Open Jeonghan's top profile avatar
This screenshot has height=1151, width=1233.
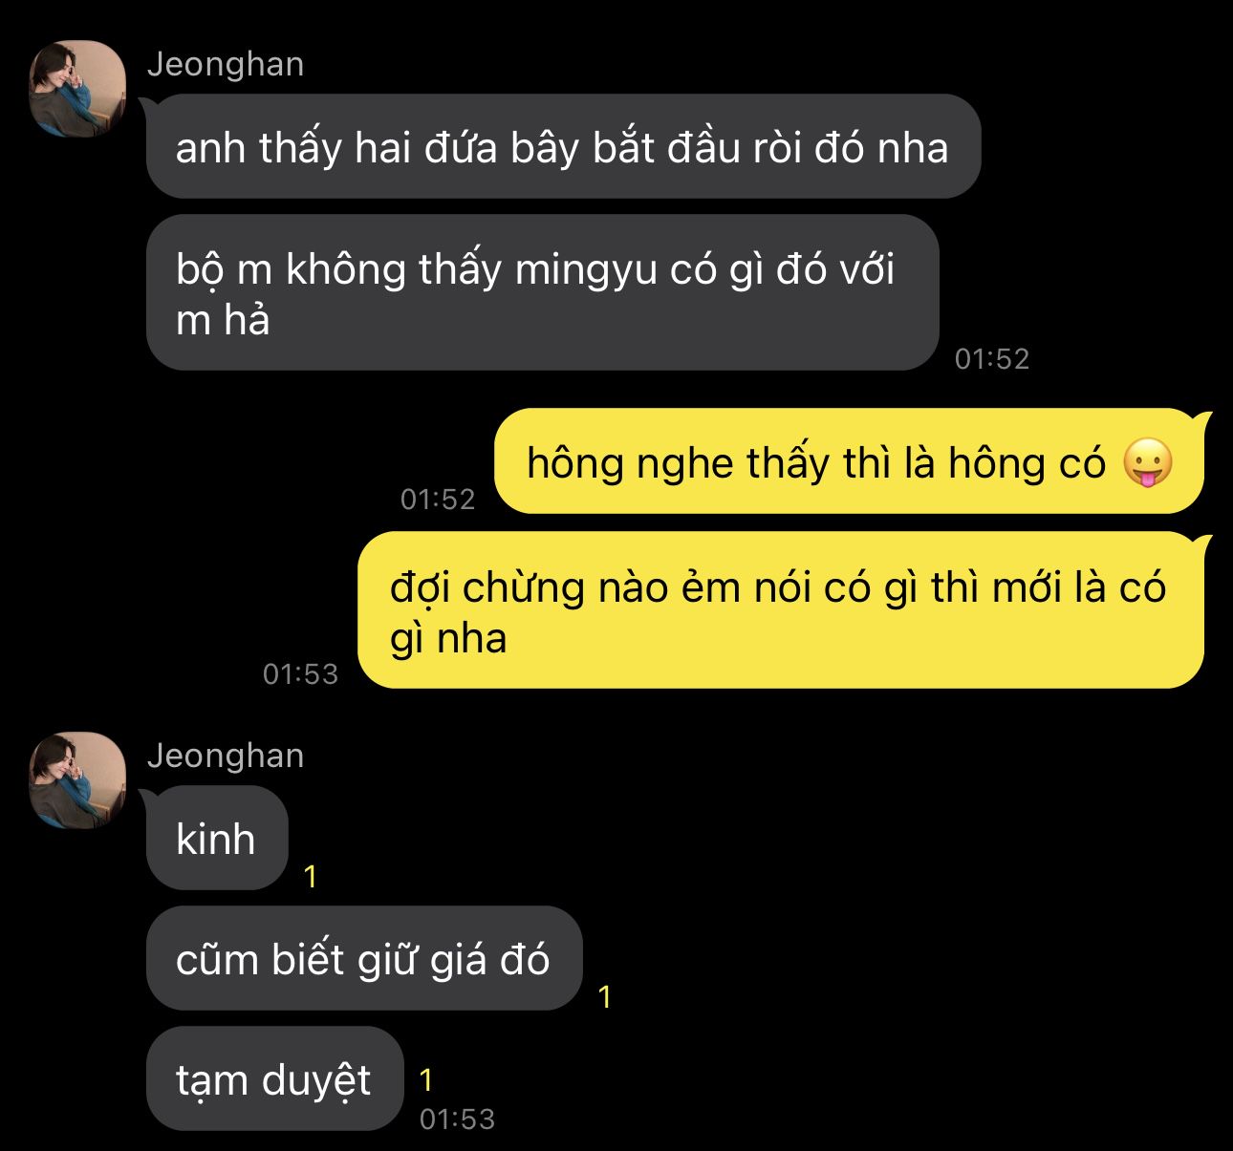tap(77, 89)
